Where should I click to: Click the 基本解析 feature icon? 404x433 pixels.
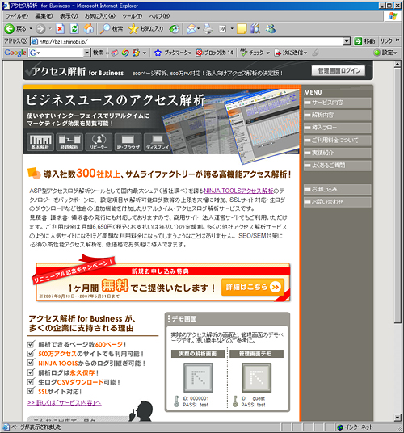40,142
